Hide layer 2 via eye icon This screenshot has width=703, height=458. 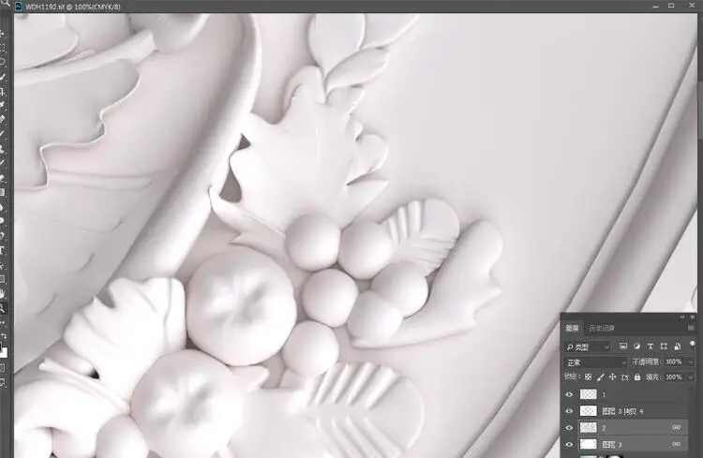[x=569, y=427]
